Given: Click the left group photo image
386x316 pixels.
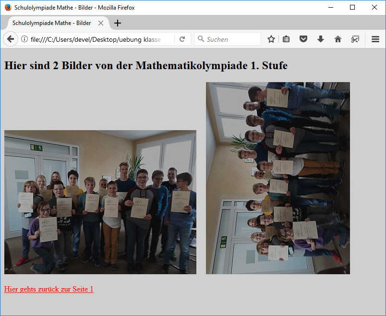Looking at the screenshot, I should point(100,202).
